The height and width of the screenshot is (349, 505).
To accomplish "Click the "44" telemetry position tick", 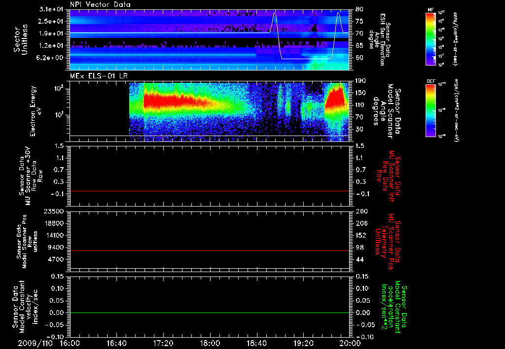I will (359, 259).
